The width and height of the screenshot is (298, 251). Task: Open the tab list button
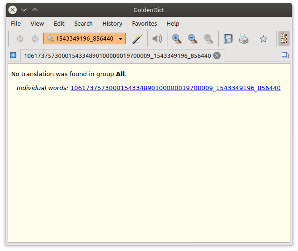285,56
